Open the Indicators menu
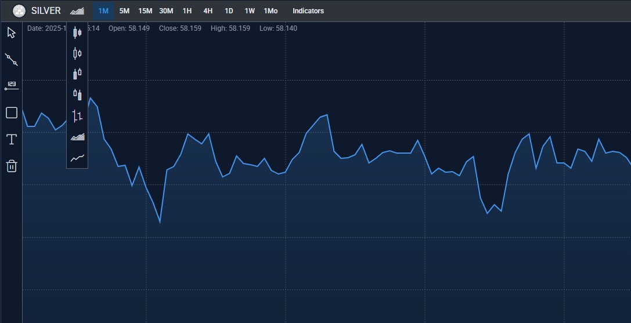 [x=308, y=11]
